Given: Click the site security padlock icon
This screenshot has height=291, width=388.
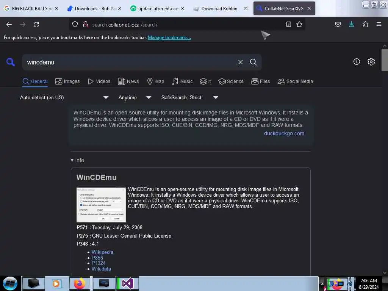Looking at the screenshot, I should (86, 25).
